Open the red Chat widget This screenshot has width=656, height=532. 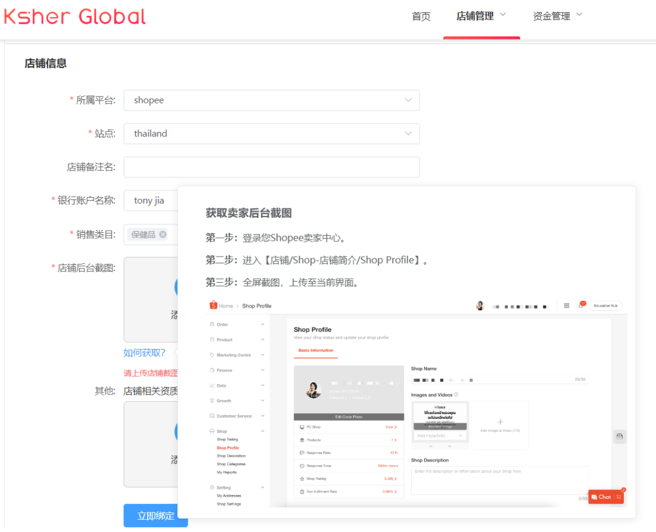(604, 497)
